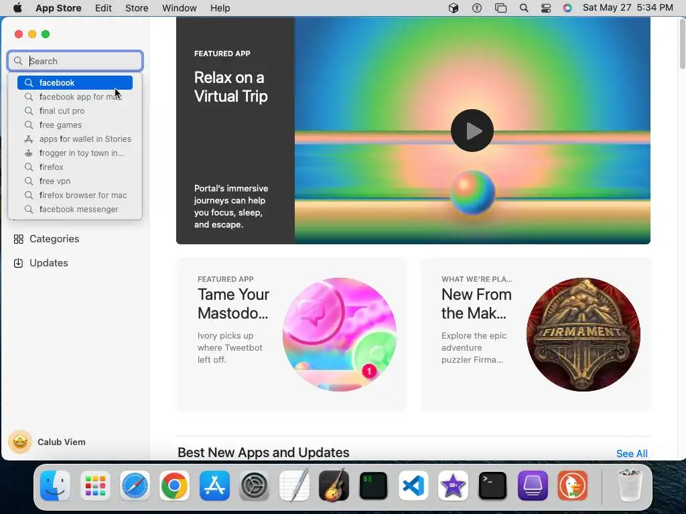Open Terminal from the dock
This screenshot has width=686, height=514.
pos(492,486)
